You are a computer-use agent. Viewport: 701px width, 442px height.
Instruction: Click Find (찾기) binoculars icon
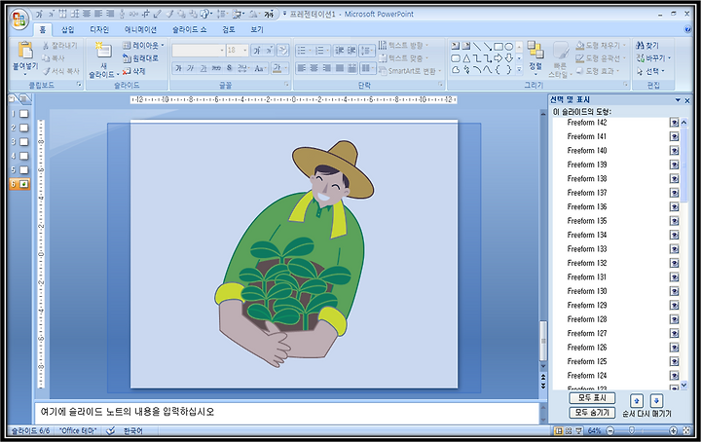641,45
